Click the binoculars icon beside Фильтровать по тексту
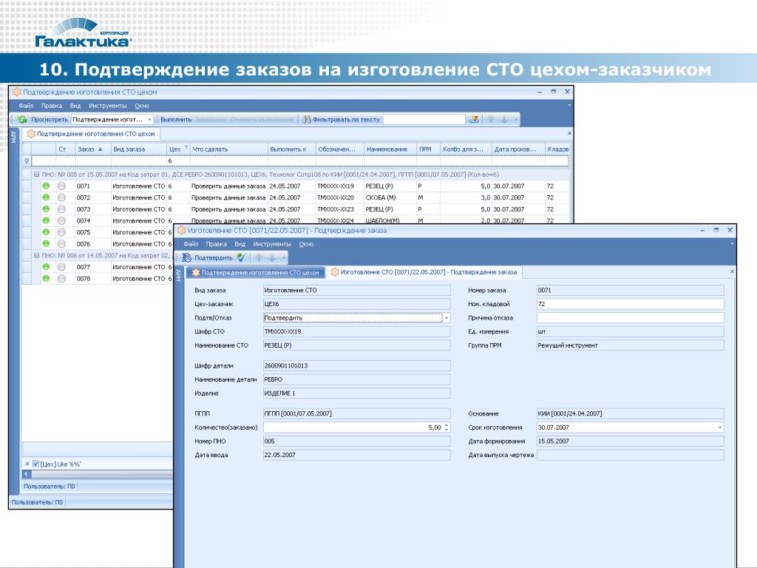Viewport: 757px width, 568px height. click(307, 119)
